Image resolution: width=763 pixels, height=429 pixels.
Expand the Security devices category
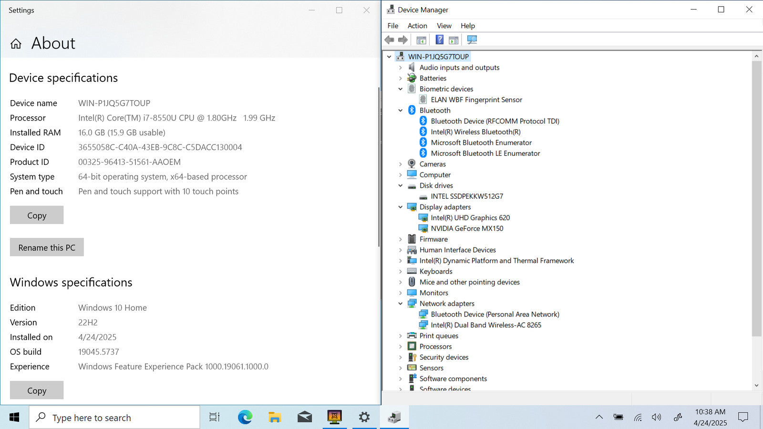401,357
